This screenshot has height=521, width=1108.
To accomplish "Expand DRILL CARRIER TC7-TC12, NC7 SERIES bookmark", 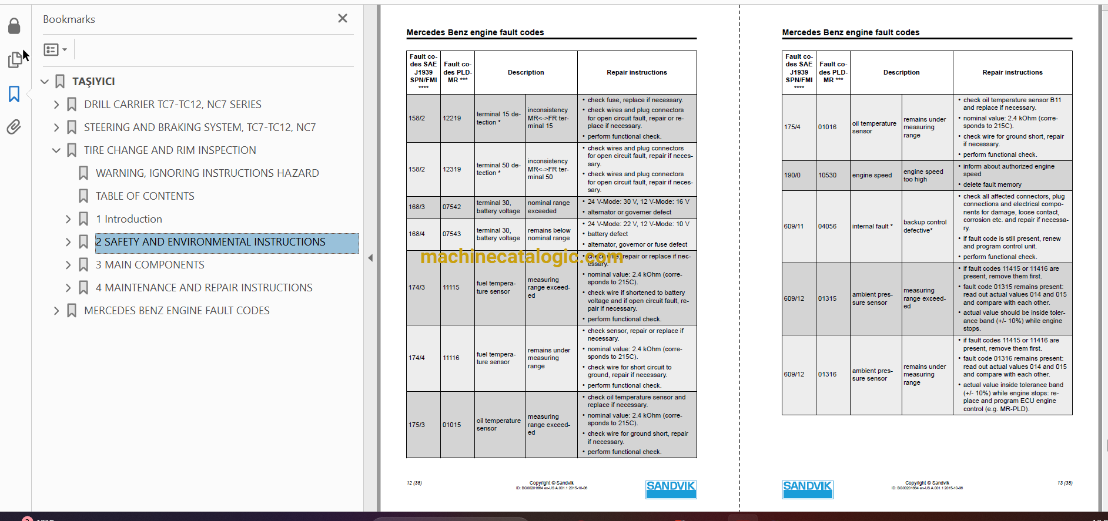I will [x=56, y=105].
